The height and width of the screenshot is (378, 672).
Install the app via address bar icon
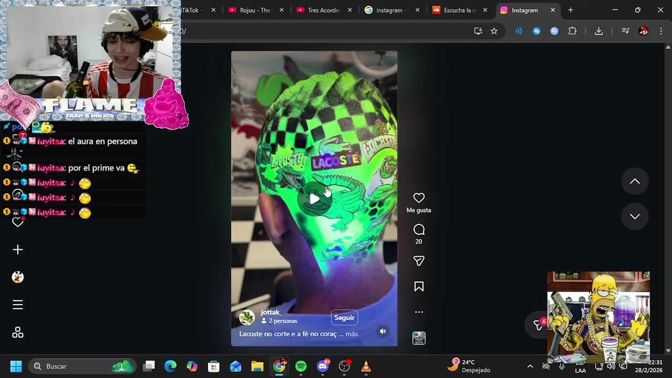pyautogui.click(x=478, y=31)
